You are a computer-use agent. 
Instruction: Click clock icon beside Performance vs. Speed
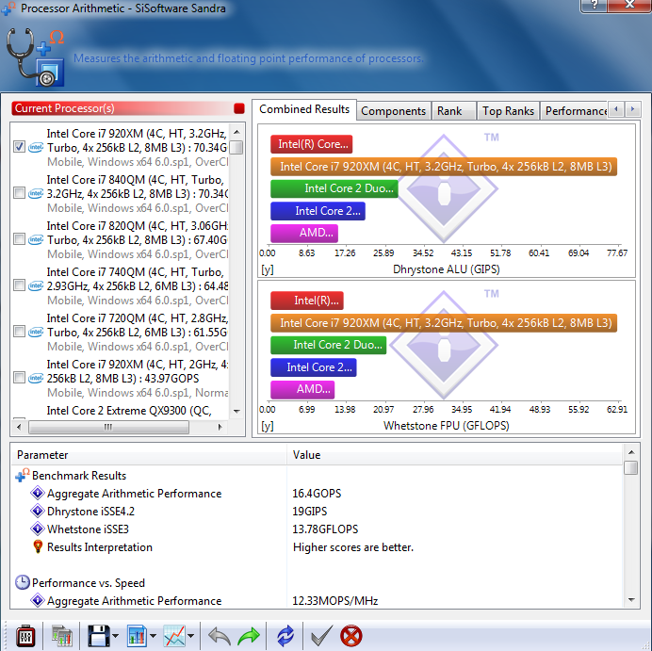click(x=22, y=582)
